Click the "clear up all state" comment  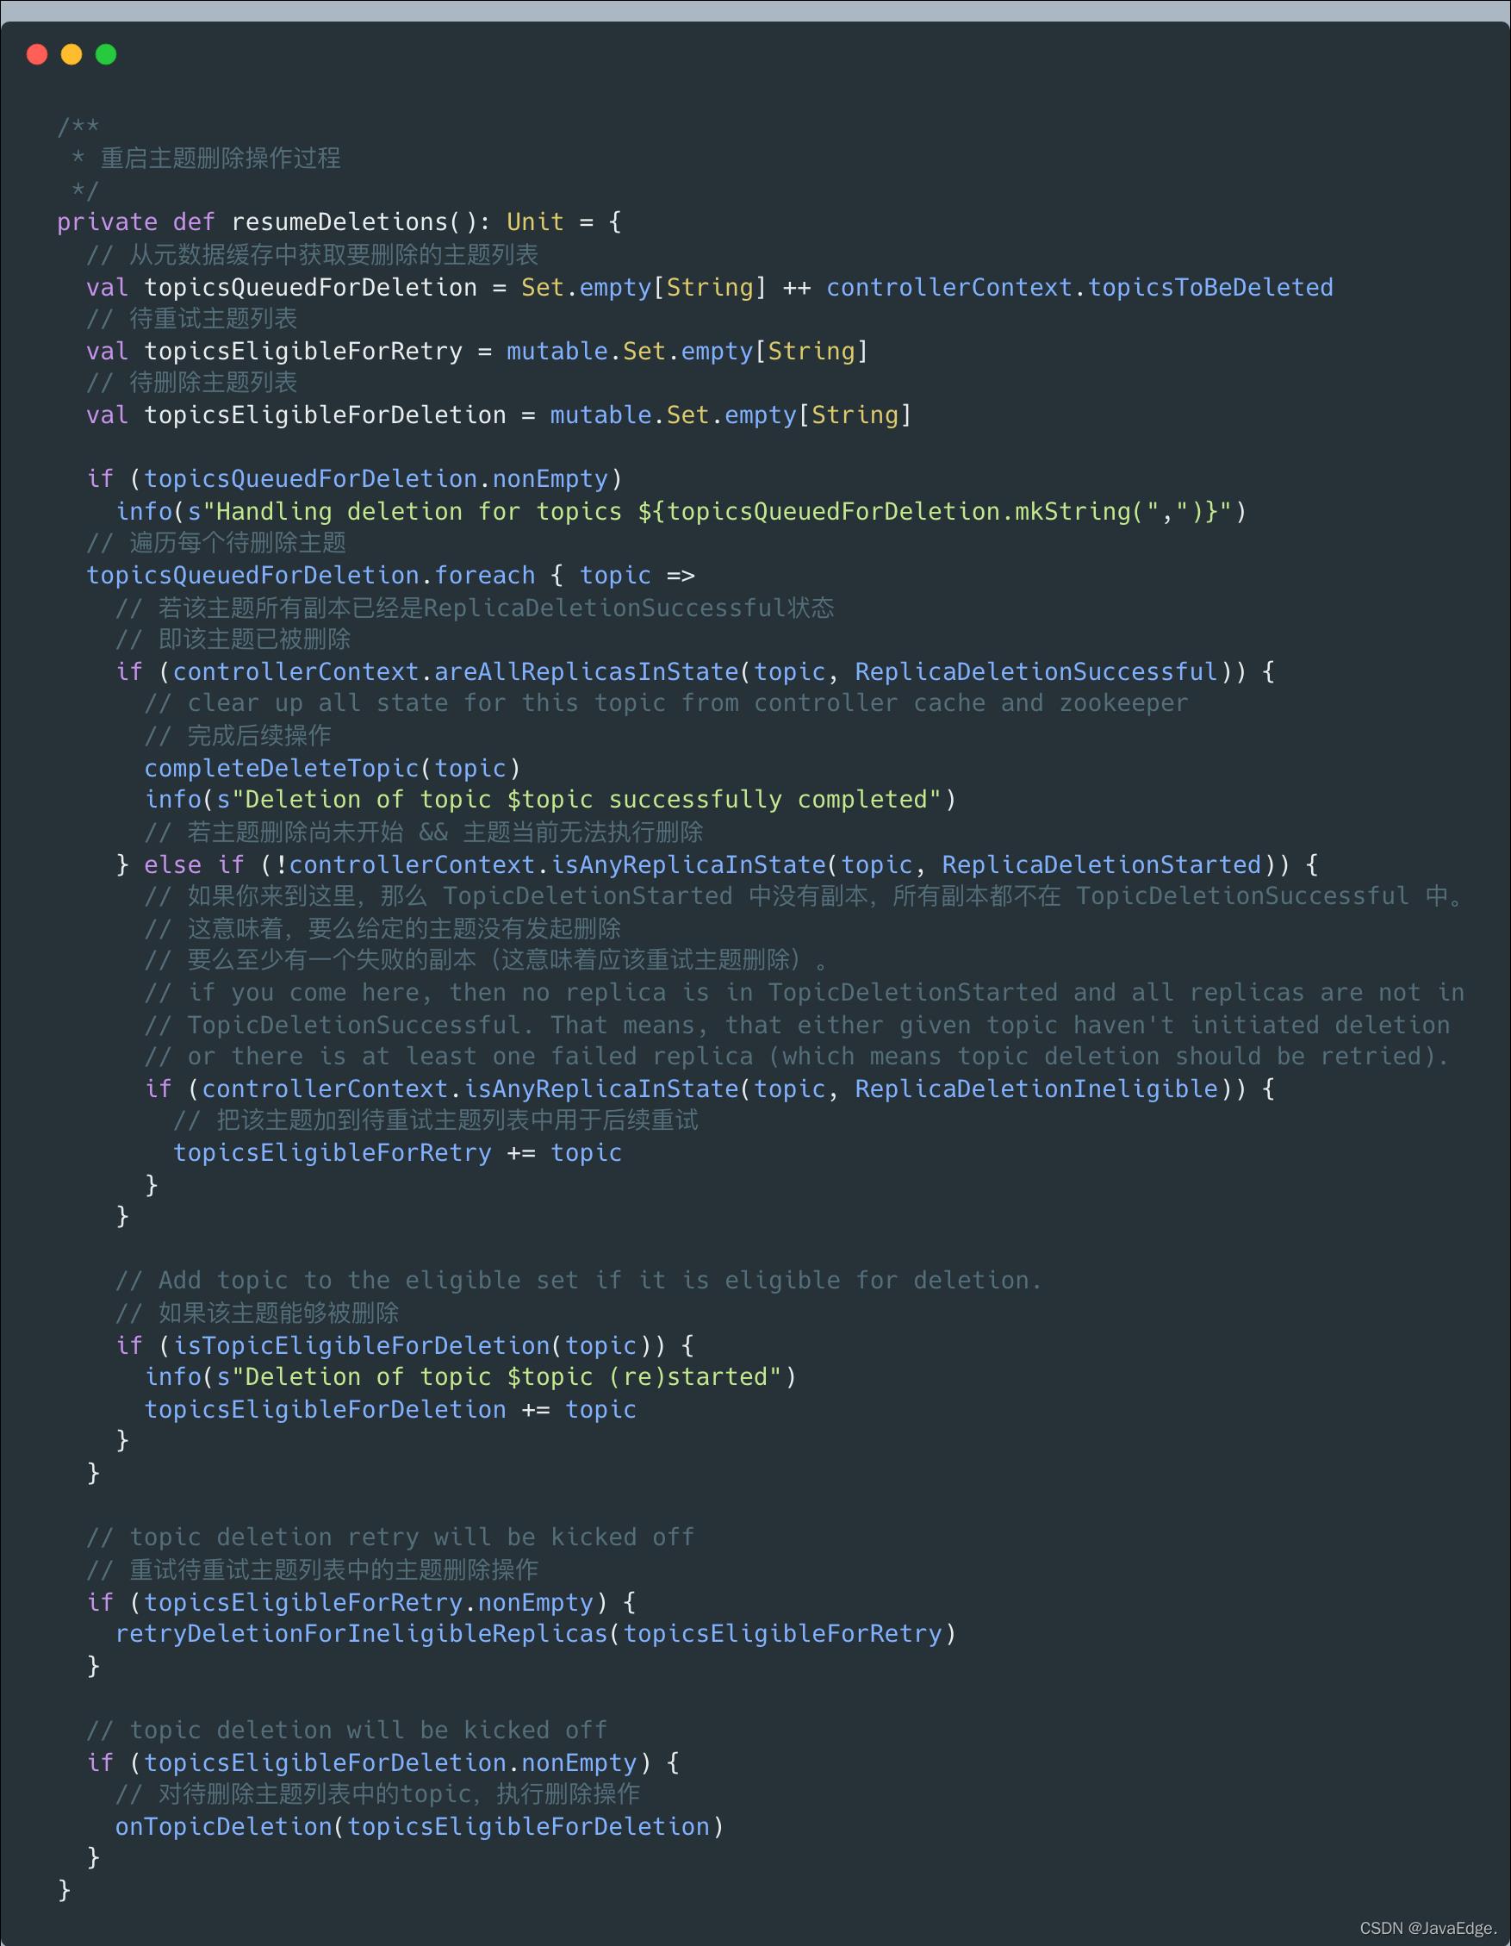tap(666, 704)
